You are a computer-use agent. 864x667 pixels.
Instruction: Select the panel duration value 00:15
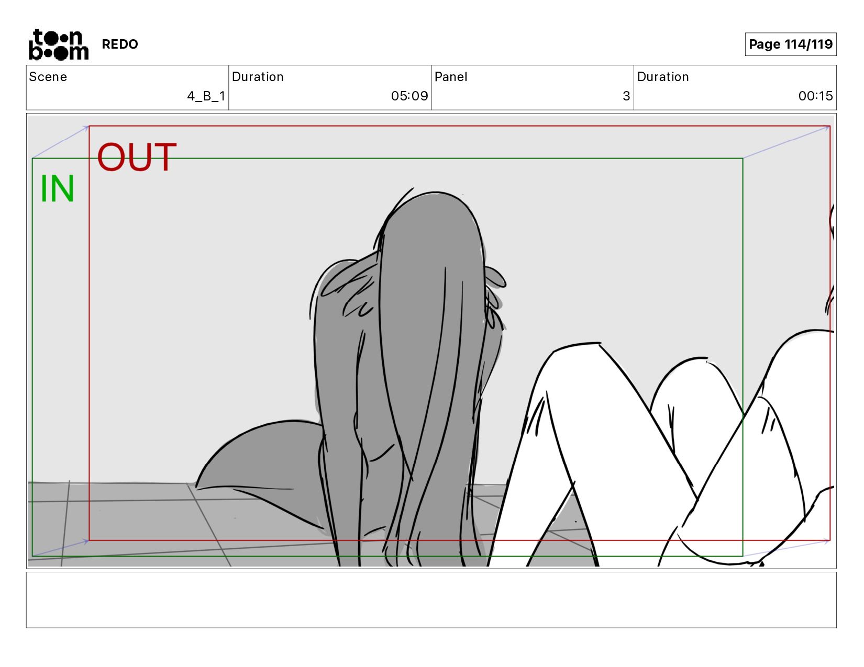pyautogui.click(x=815, y=96)
